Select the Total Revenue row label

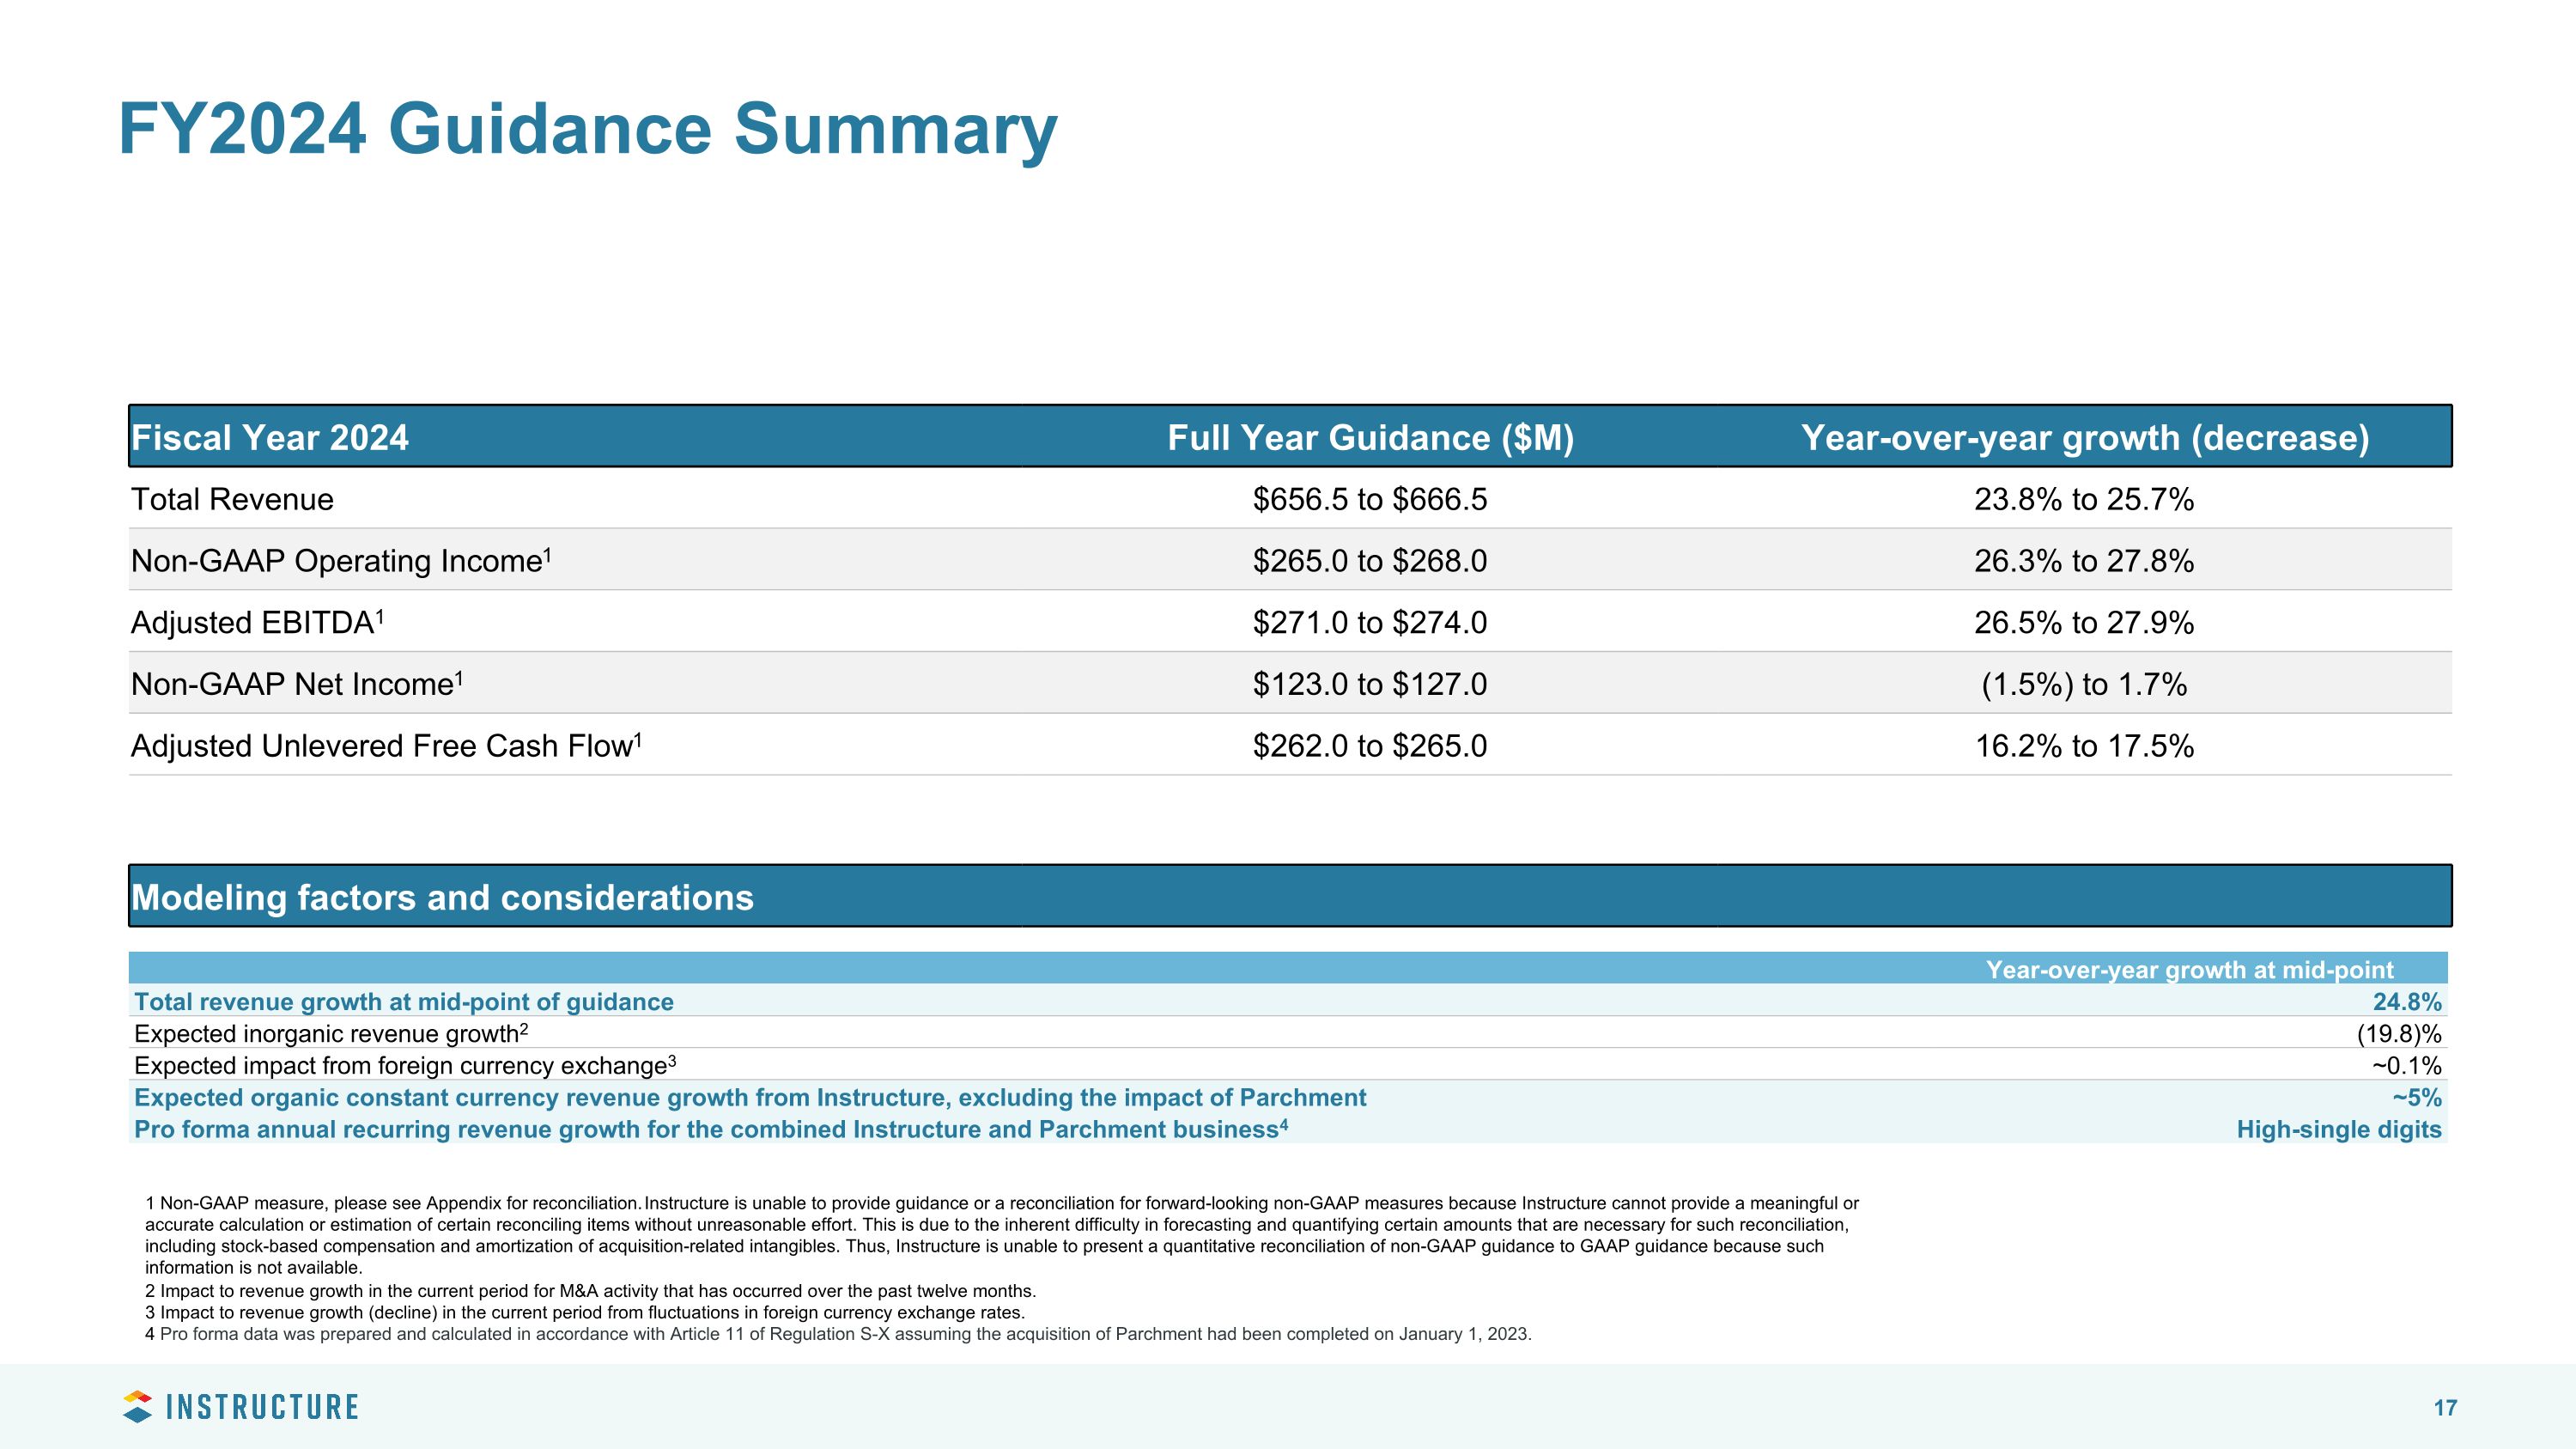232,499
